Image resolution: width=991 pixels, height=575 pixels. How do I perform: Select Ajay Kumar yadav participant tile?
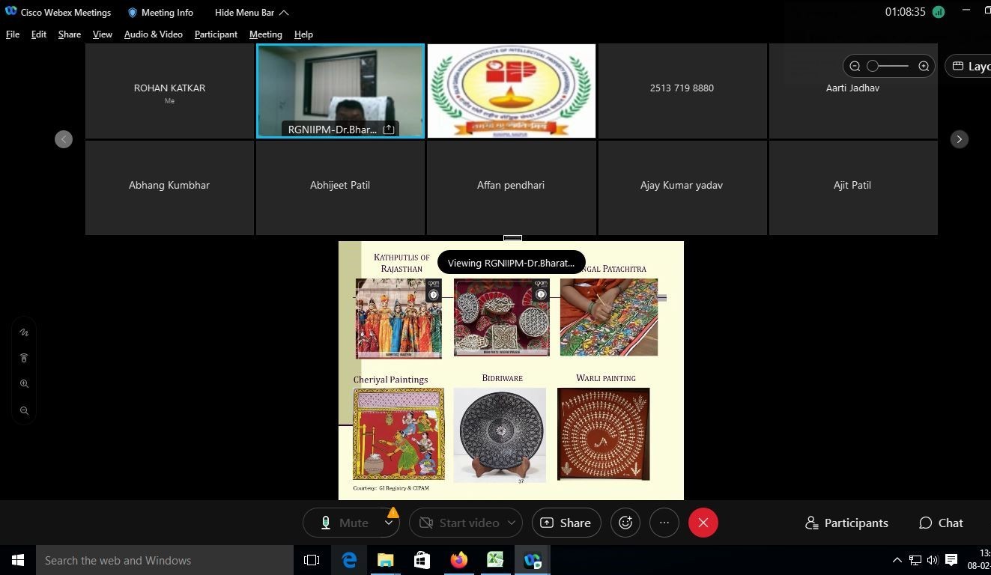(682, 188)
